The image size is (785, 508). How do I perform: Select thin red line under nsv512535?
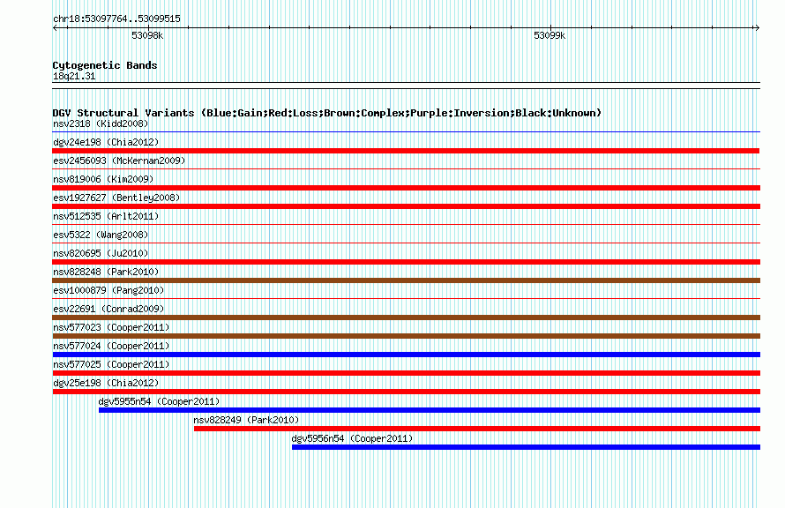406,225
